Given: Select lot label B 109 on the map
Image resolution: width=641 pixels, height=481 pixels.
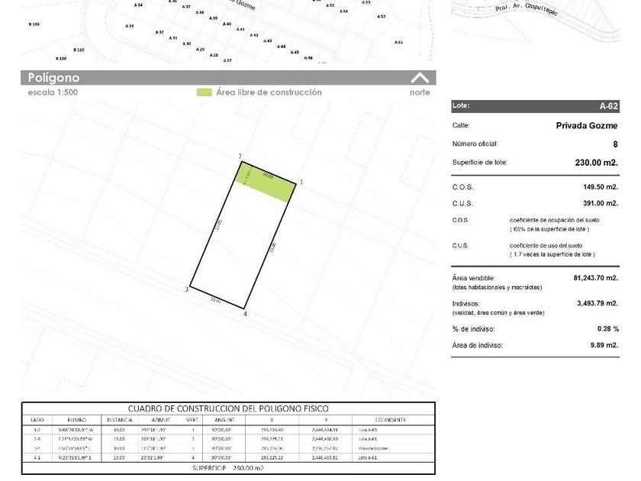Looking at the screenshot, I should pos(34,24).
